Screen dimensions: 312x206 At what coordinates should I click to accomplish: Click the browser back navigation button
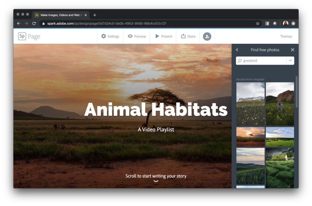[19, 23]
